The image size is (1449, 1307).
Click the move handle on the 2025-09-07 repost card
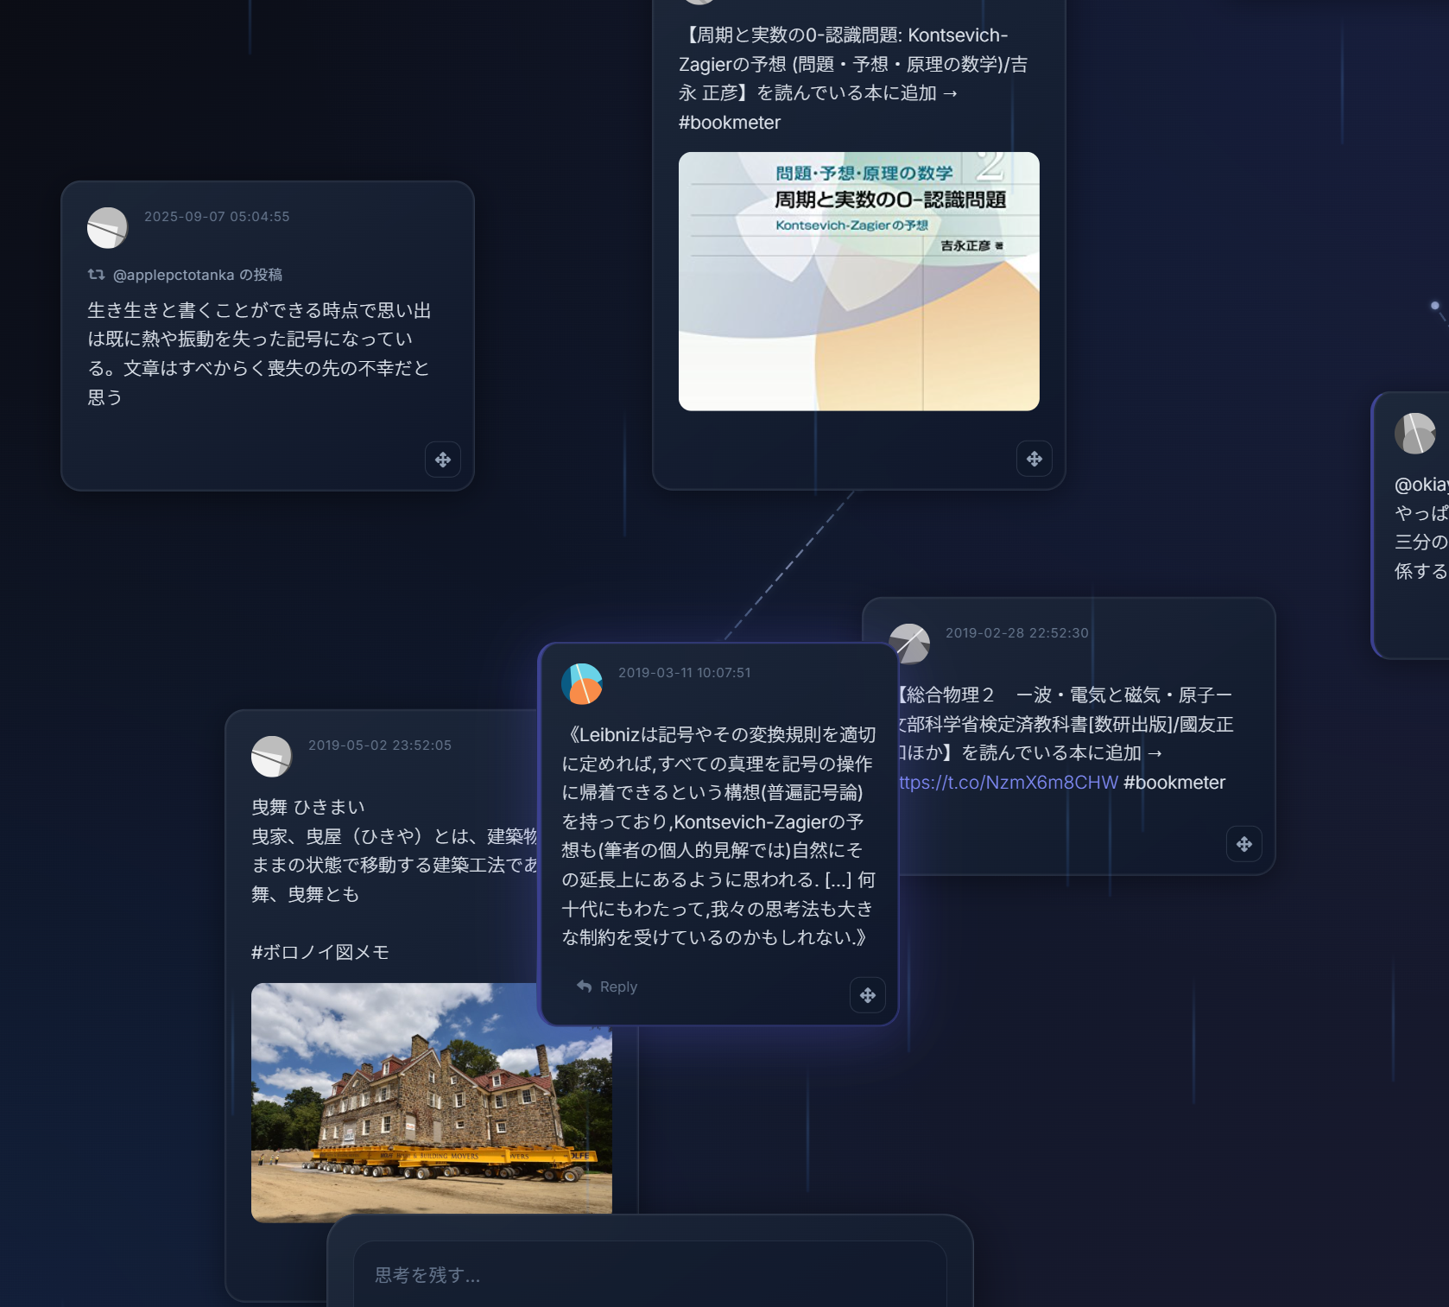click(x=443, y=460)
